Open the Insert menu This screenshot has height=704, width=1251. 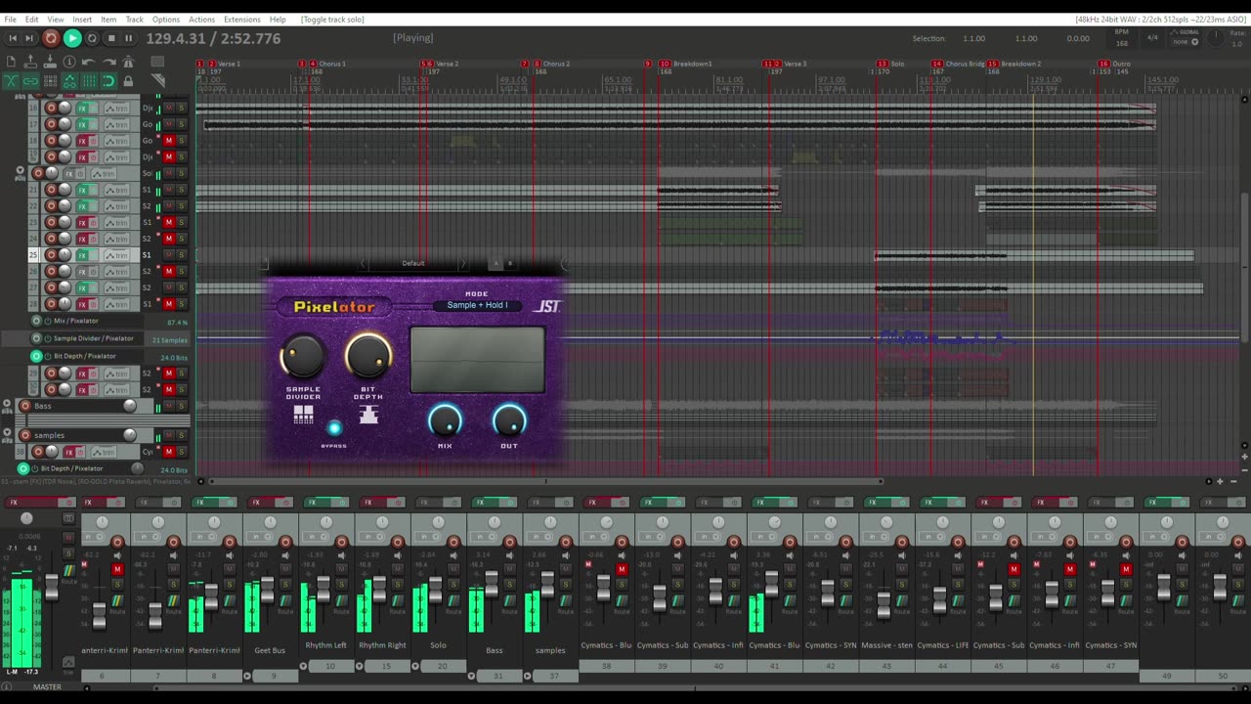[82, 20]
